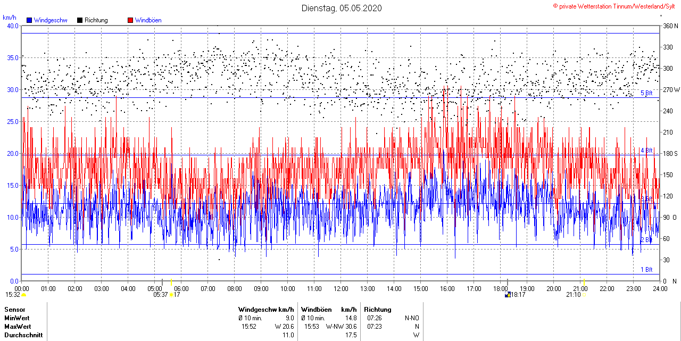Click the 24:00 time axis label
681x341 pixels.
(660, 289)
